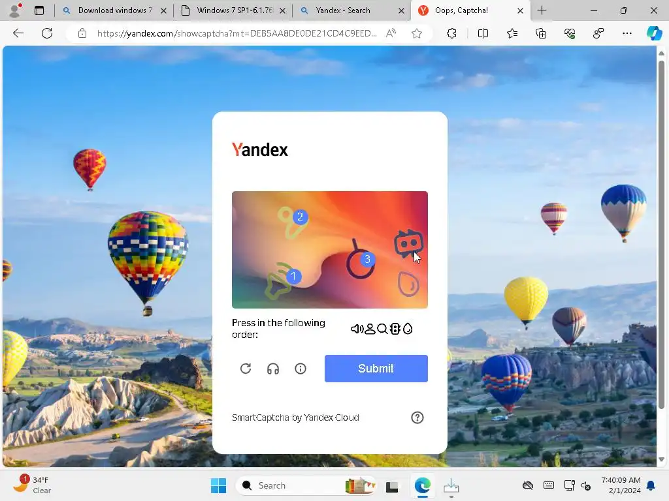Screen dimensions: 669x501
Task: Open the downloads taskbar app
Action: (x=451, y=485)
